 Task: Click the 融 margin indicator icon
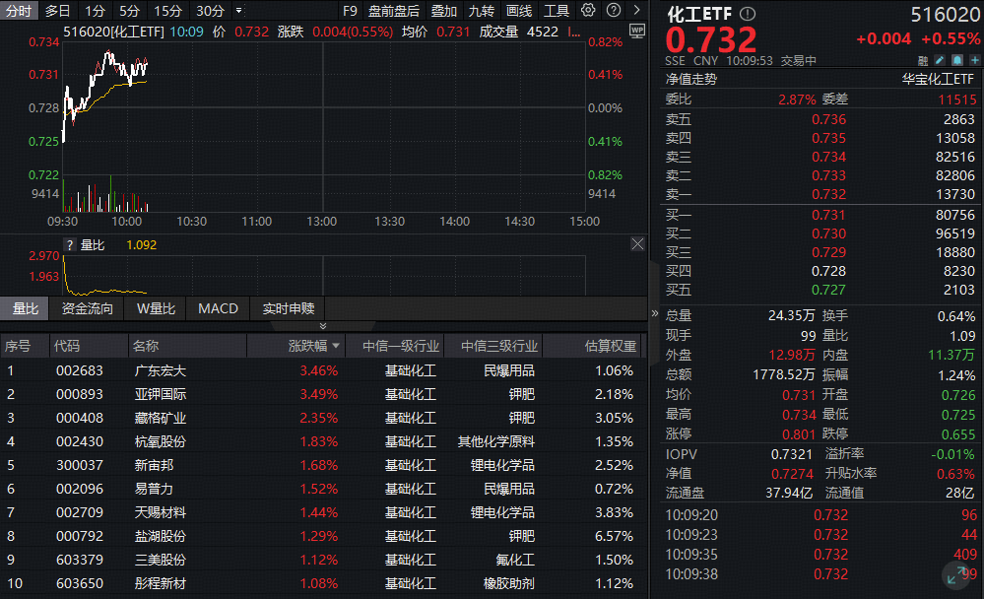(923, 61)
